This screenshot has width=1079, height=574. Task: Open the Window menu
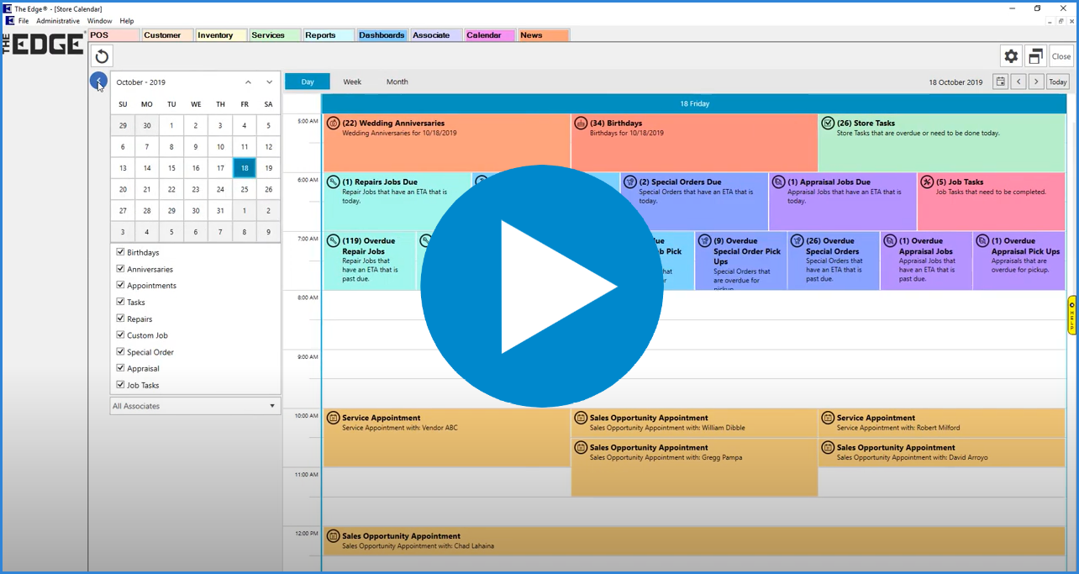coord(99,21)
